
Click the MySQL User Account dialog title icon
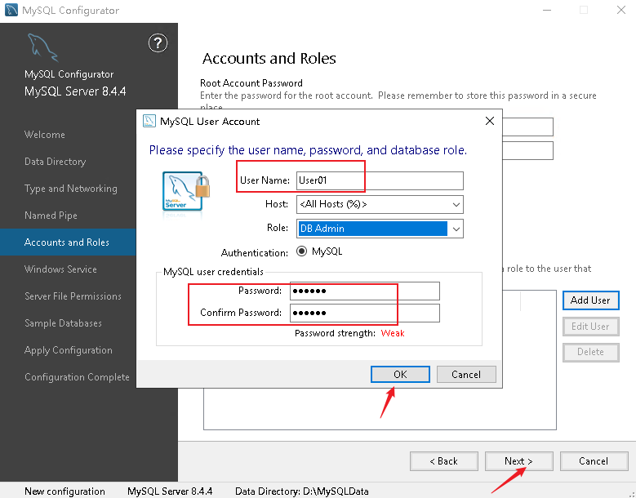tap(149, 122)
